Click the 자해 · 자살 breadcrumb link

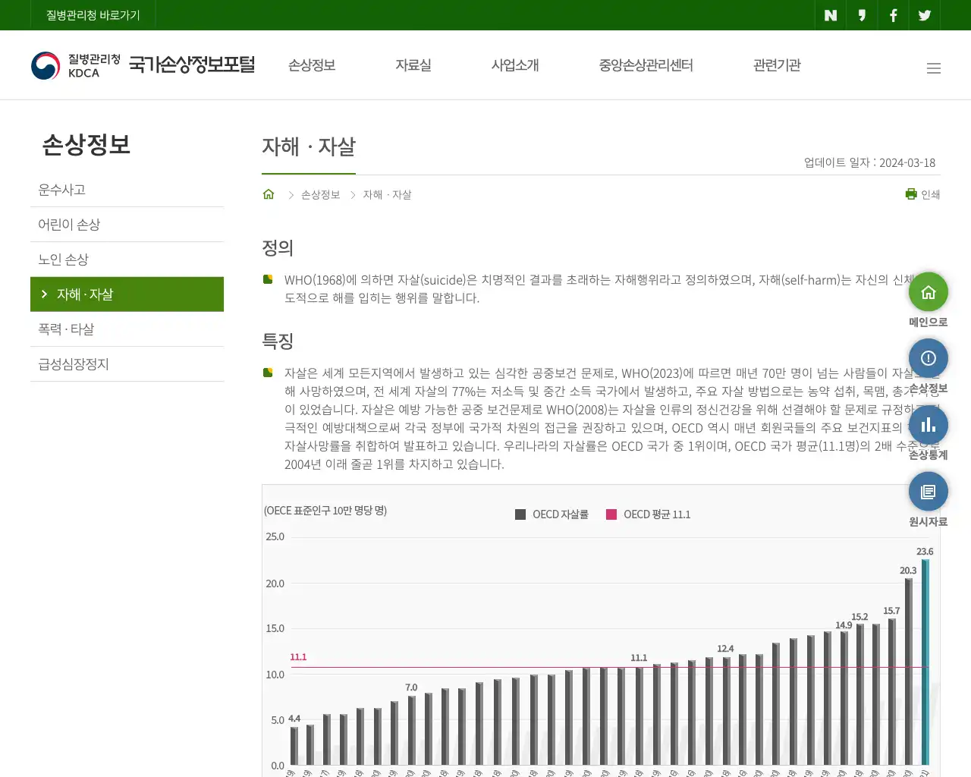[x=387, y=195]
